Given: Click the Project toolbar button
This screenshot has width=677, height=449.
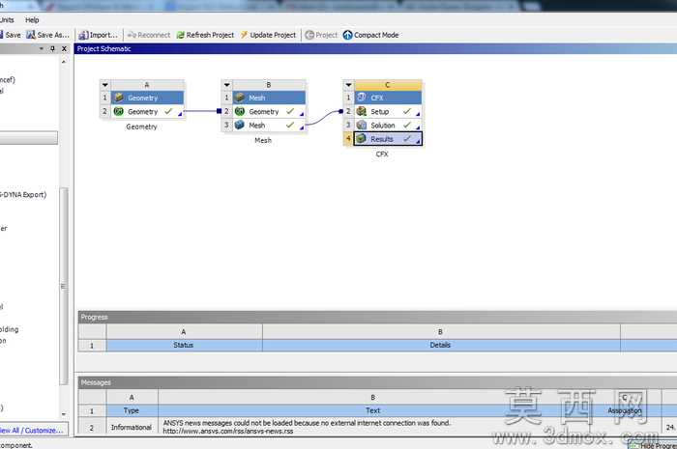Looking at the screenshot, I should pos(321,35).
